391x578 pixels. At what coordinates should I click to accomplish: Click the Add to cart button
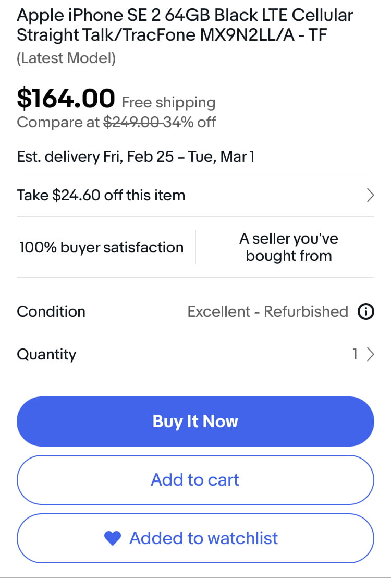click(x=195, y=479)
